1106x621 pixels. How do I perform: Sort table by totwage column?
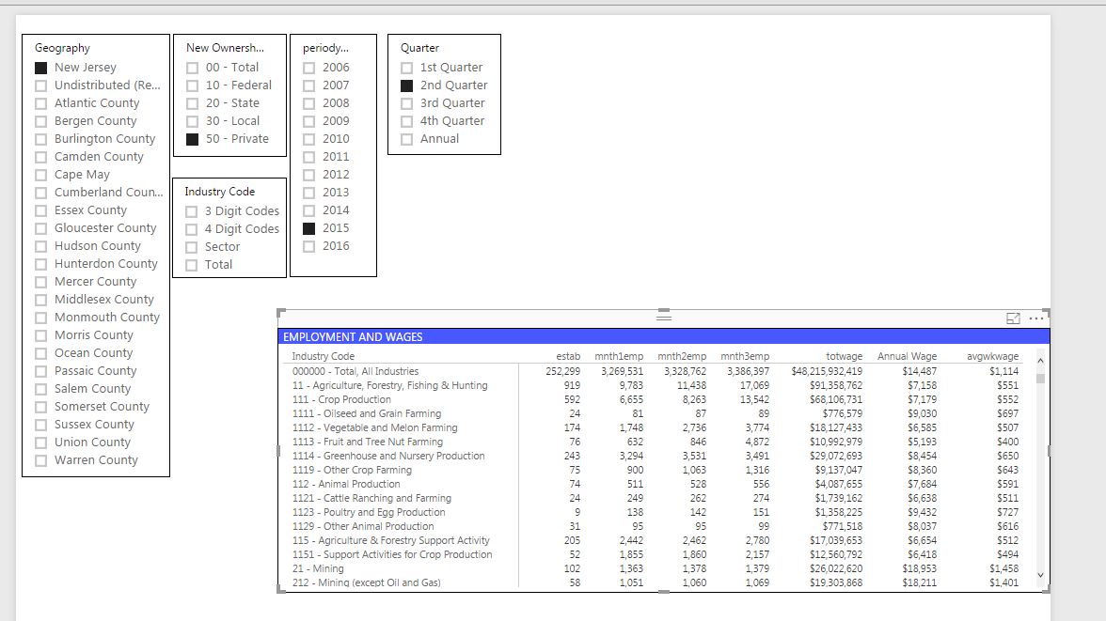pos(844,356)
